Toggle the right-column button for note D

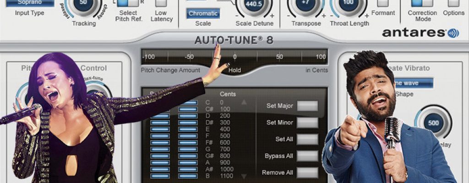[188, 116]
